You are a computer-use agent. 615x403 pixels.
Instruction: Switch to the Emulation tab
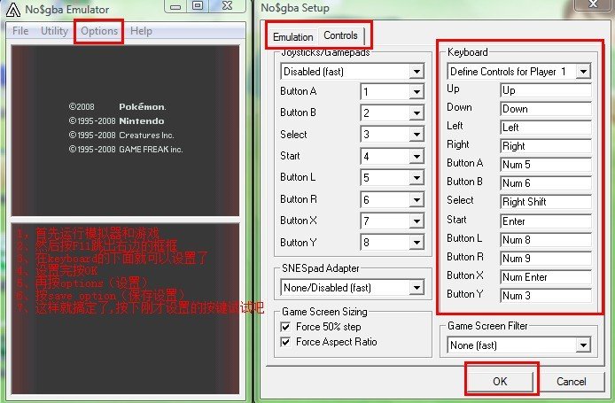click(292, 37)
